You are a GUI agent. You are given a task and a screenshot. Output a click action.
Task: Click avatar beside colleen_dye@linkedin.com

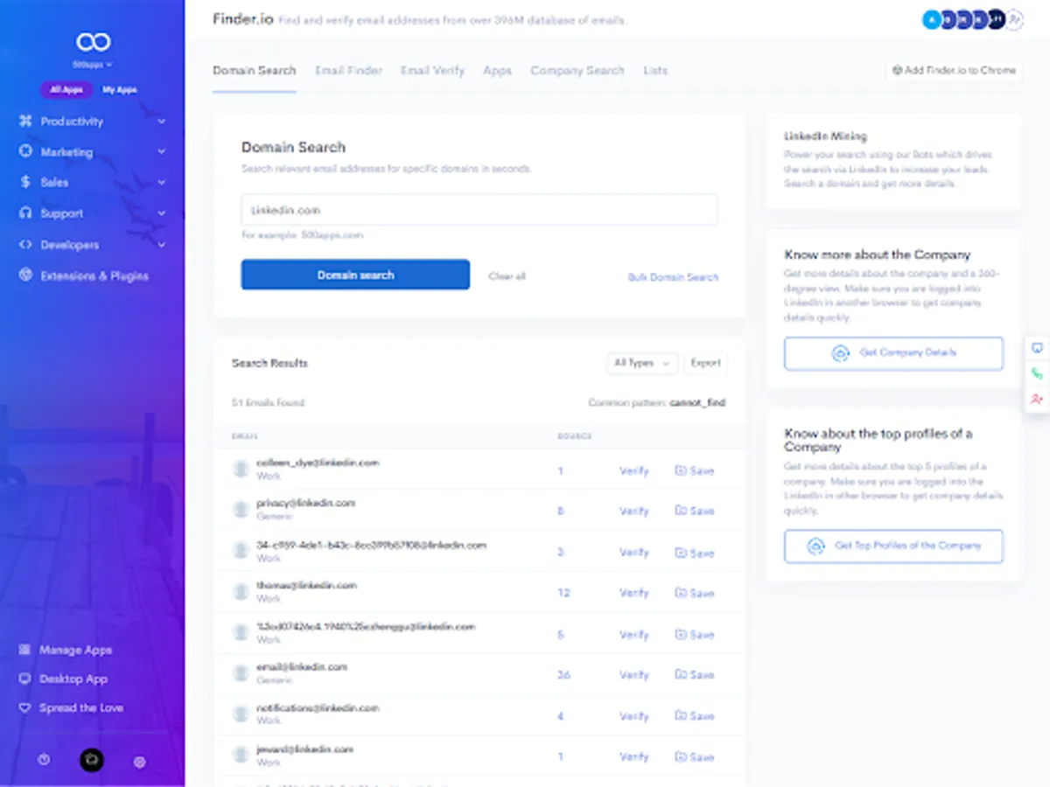(241, 470)
